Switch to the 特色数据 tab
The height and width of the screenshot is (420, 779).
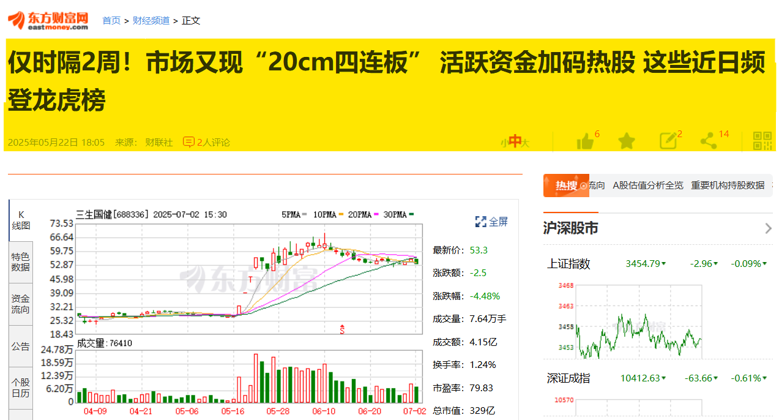click(21, 262)
